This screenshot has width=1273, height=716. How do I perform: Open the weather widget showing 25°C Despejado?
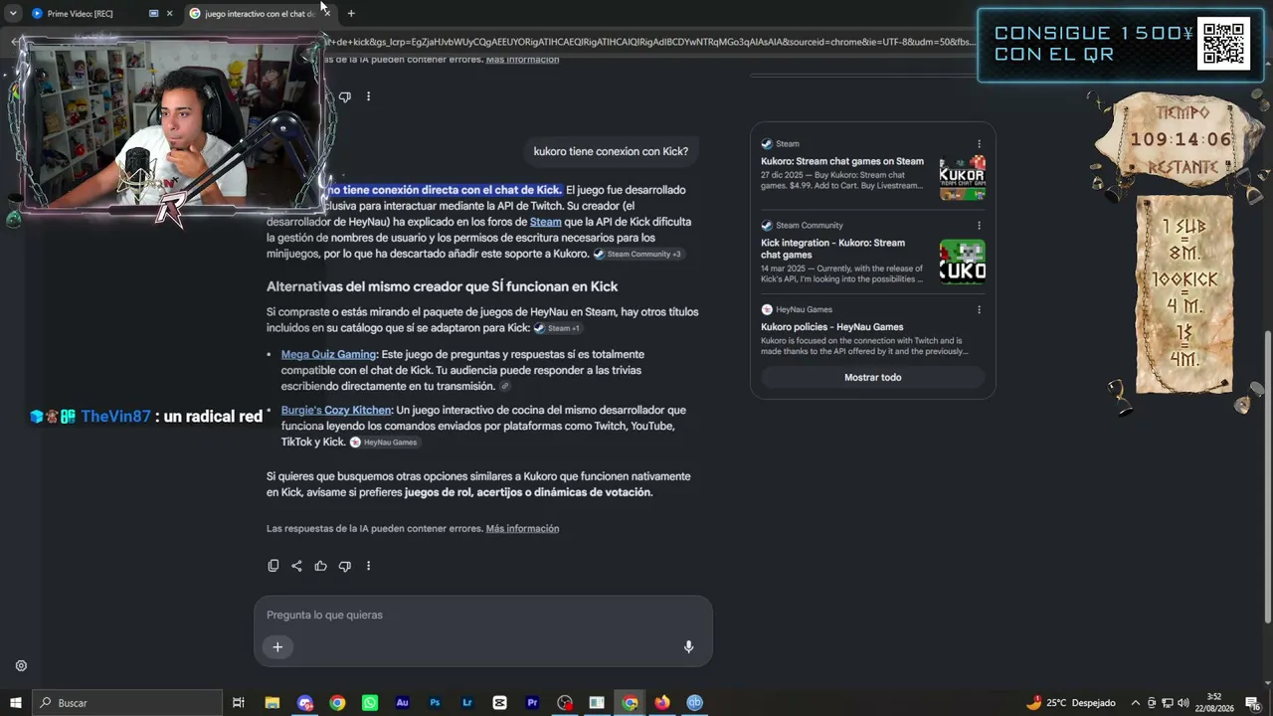pos(1070,703)
